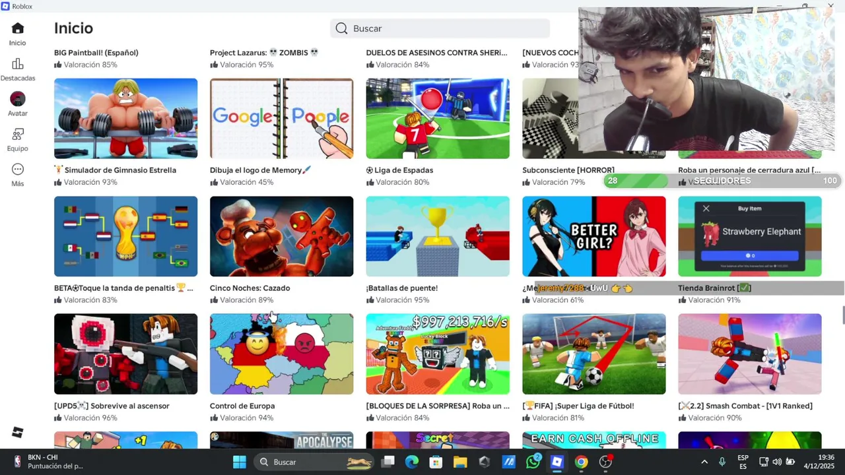Image resolution: width=845 pixels, height=475 pixels.
Task: Open Google Chrome from the taskbar
Action: tap(581, 462)
